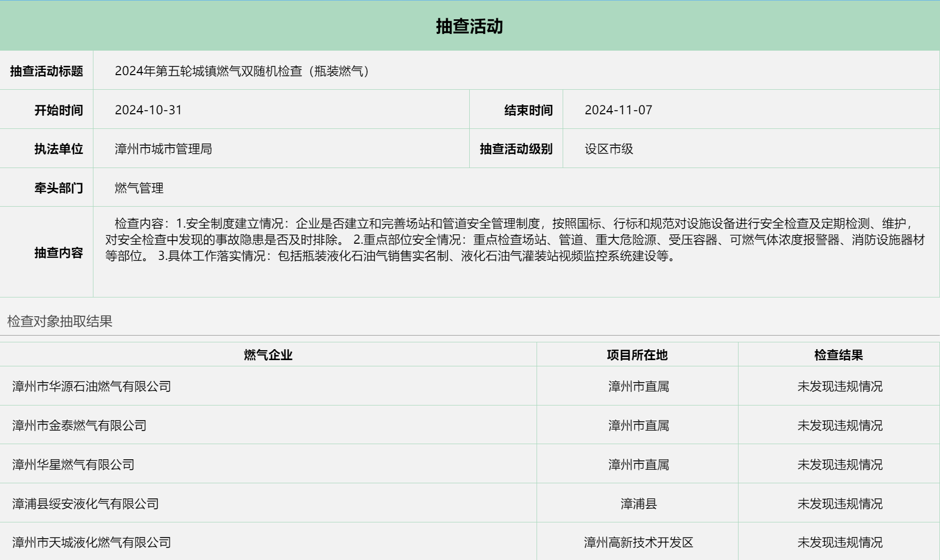940x560 pixels.
Task: Click the 检查结果 column header
Action: click(x=838, y=355)
